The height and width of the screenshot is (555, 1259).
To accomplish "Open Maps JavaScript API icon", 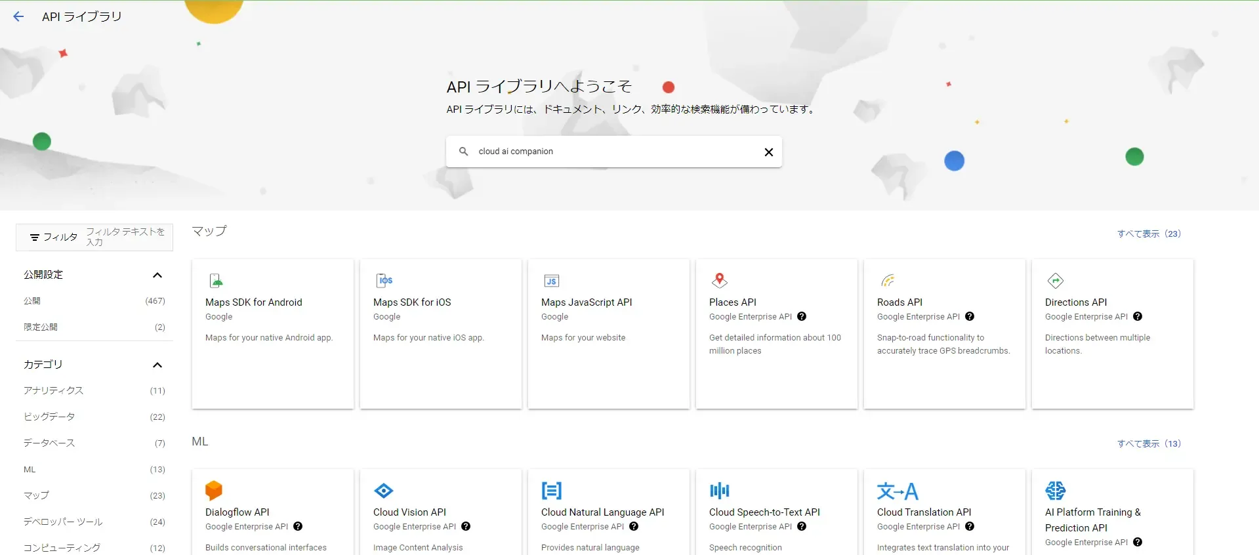I will 552,281.
